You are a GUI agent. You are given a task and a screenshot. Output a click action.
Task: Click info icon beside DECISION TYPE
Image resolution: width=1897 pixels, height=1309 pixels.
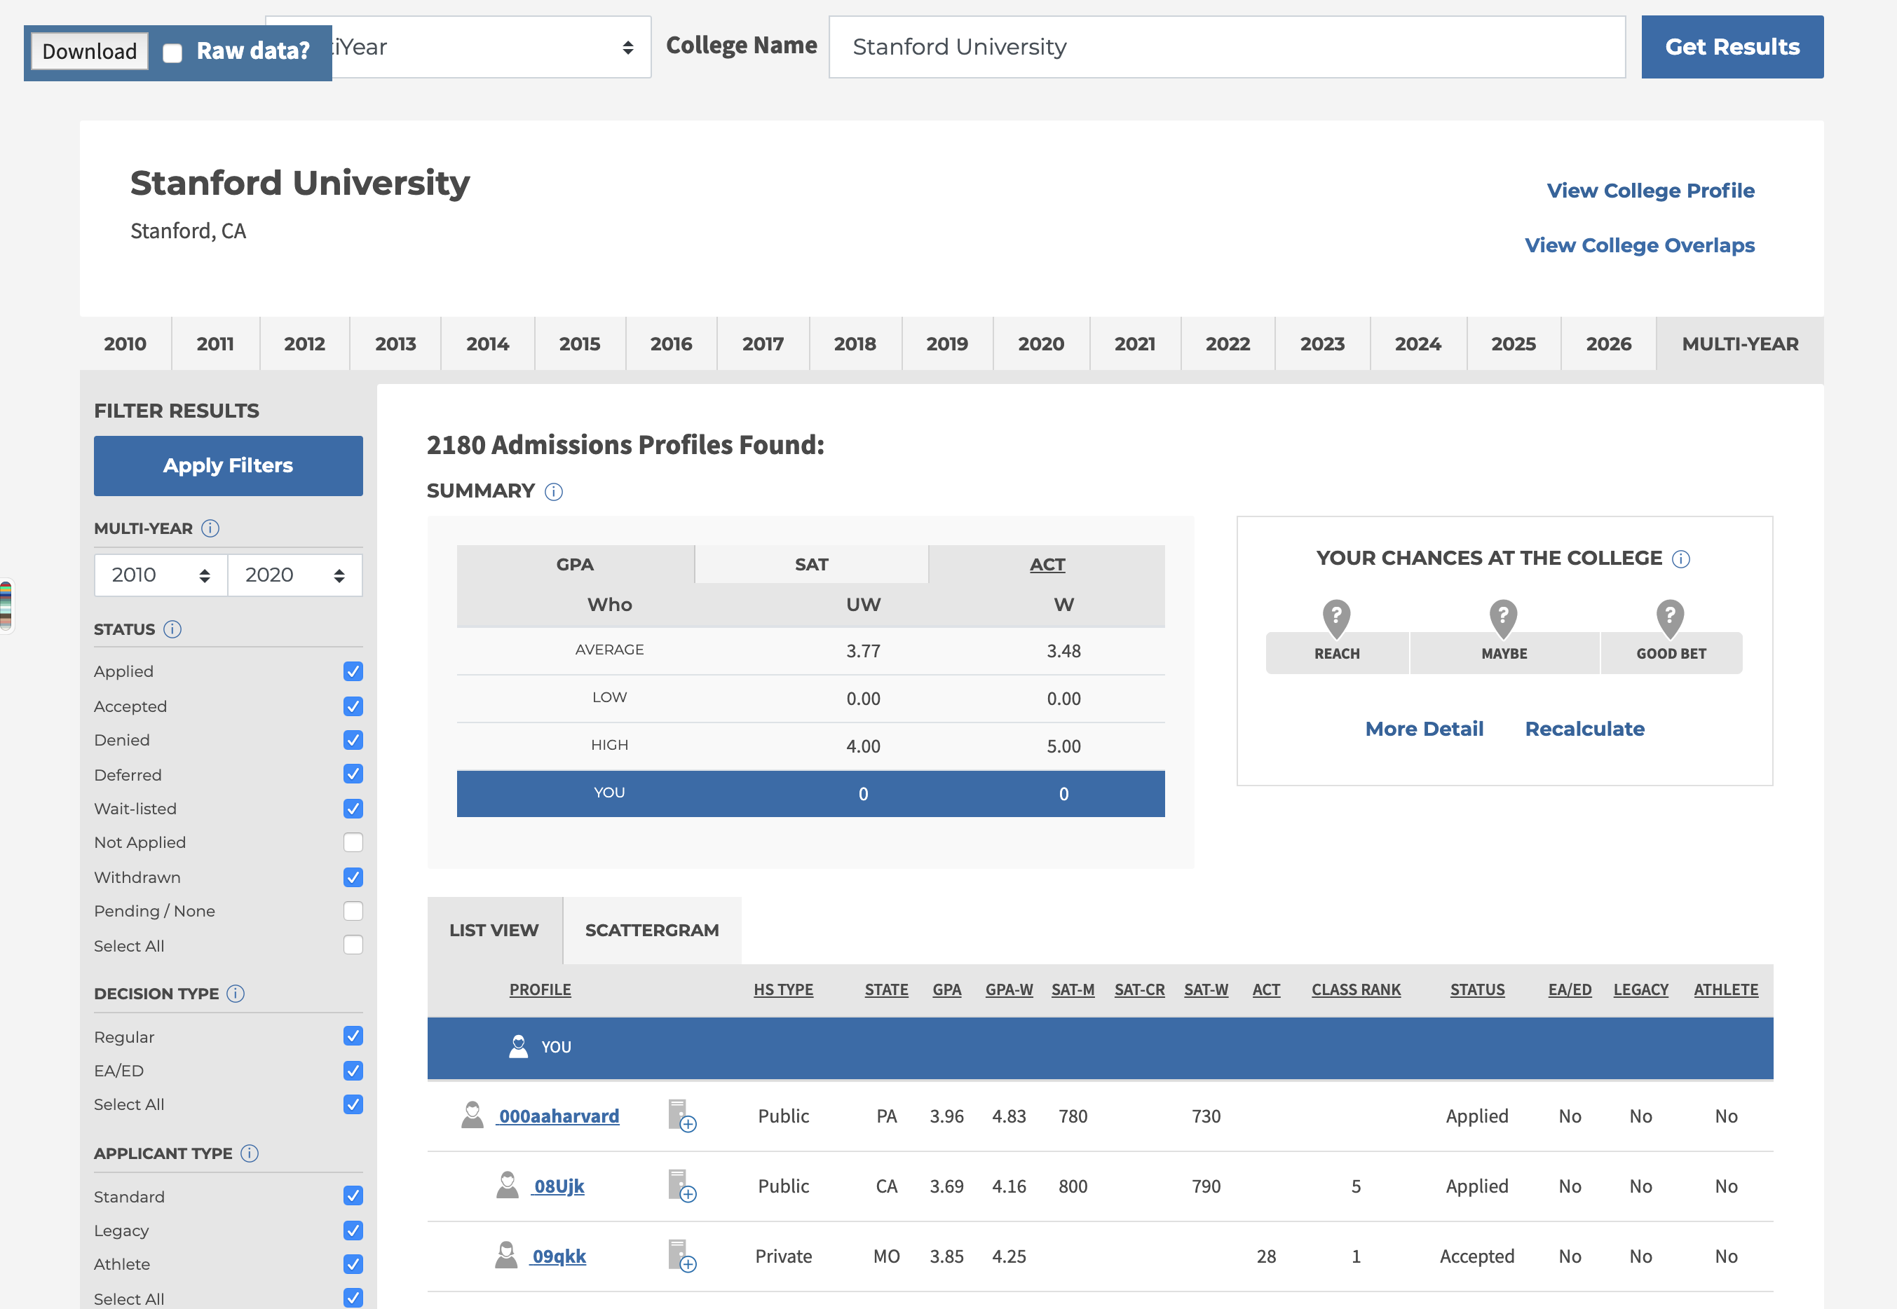click(236, 993)
